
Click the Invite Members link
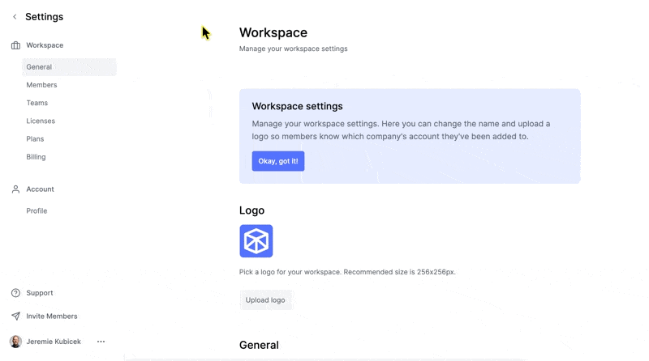tap(52, 316)
